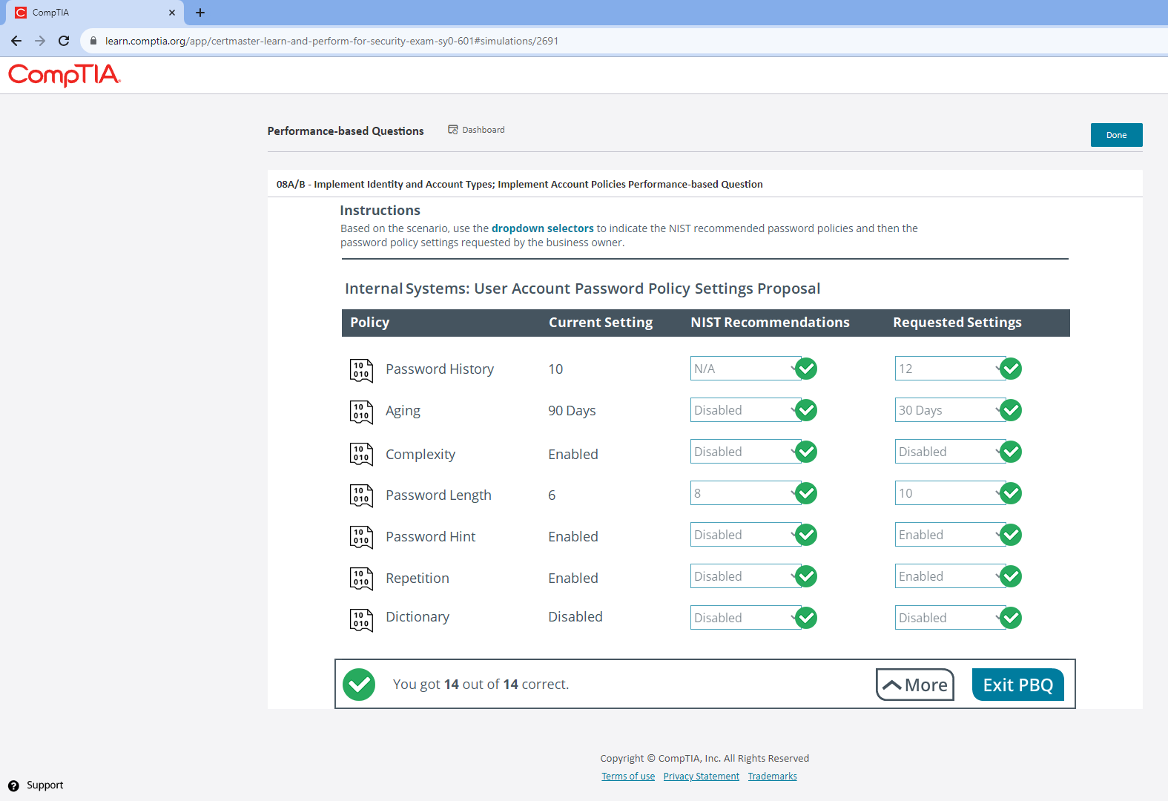This screenshot has width=1168, height=801.
Task: Expand the More feedback panel
Action: [x=914, y=685]
